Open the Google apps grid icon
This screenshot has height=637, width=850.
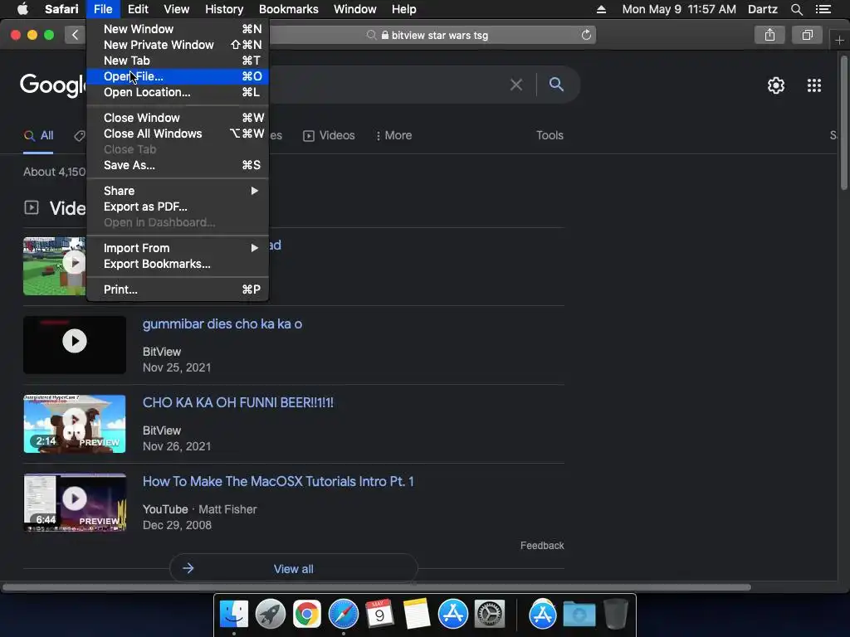(x=814, y=85)
